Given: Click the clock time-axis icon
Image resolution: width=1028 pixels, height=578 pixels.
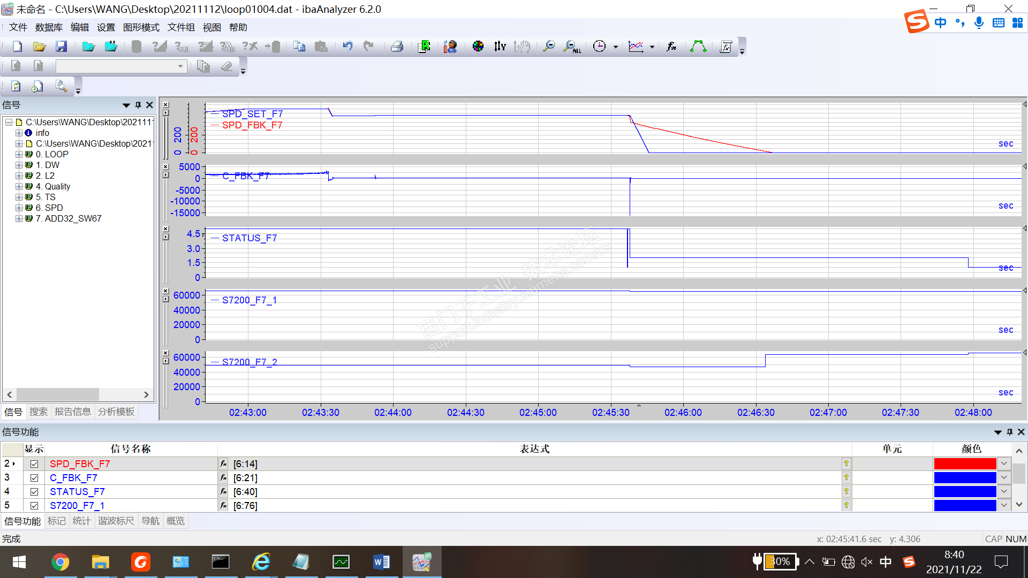Looking at the screenshot, I should (x=600, y=47).
